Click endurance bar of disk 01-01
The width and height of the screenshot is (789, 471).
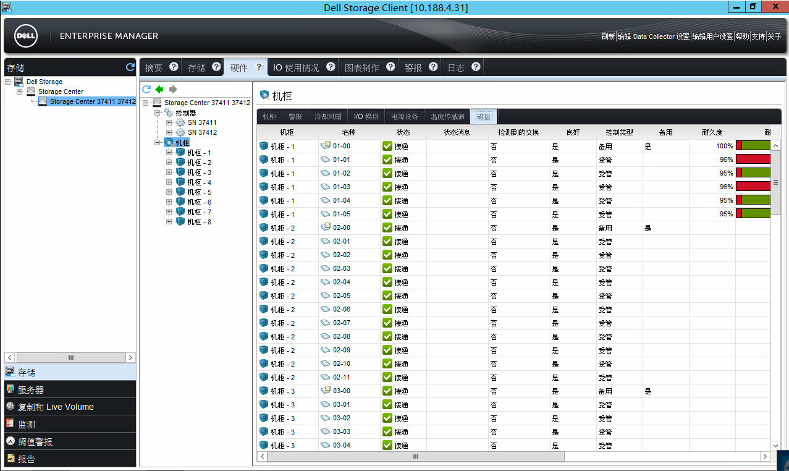point(753,159)
